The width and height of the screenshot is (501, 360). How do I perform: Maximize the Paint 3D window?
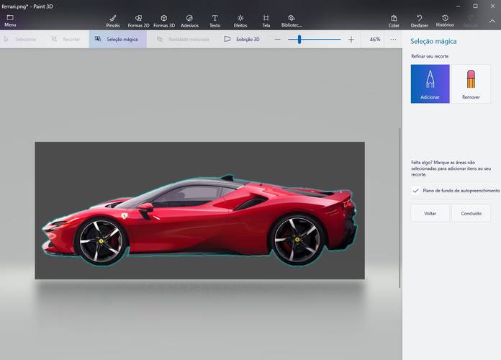(475, 6)
